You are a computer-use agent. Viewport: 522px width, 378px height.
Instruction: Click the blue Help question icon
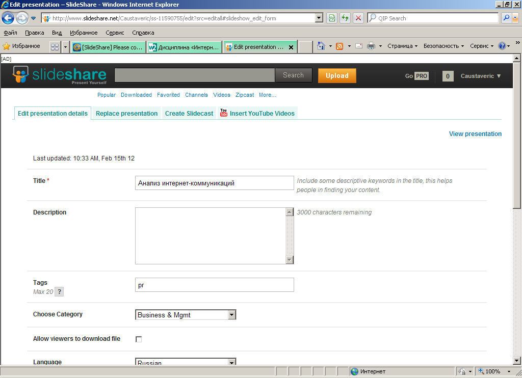point(502,46)
